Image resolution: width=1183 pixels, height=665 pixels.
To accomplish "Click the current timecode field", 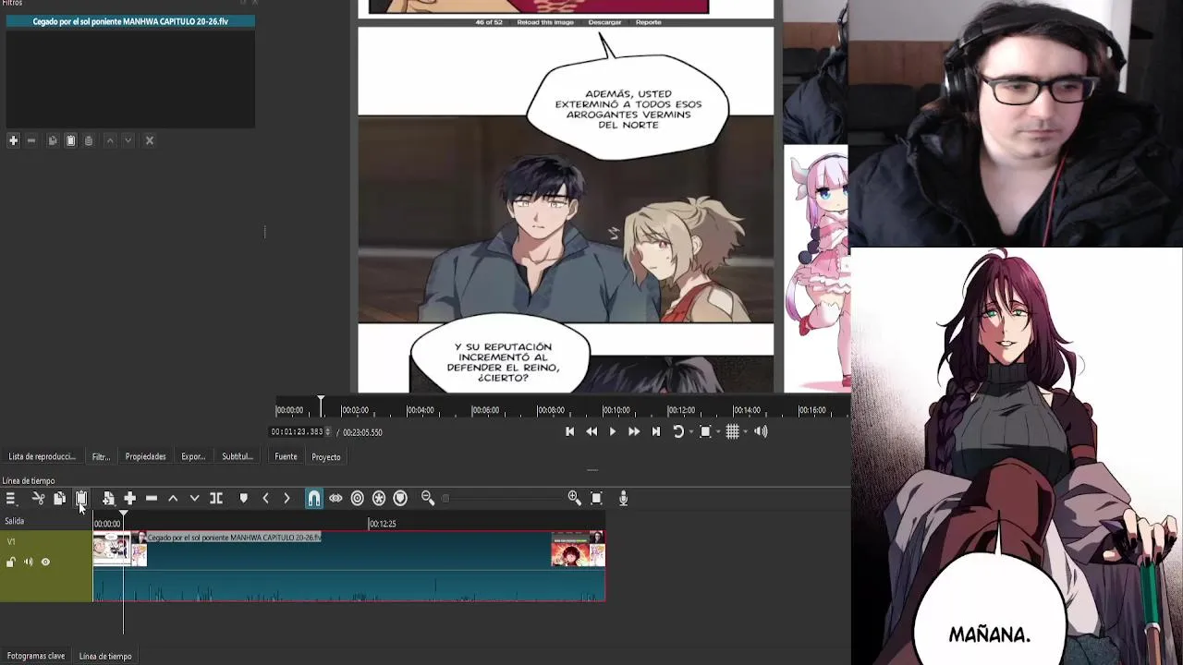I will tap(297, 431).
